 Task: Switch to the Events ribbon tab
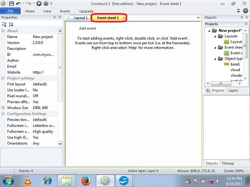pos(65,11)
